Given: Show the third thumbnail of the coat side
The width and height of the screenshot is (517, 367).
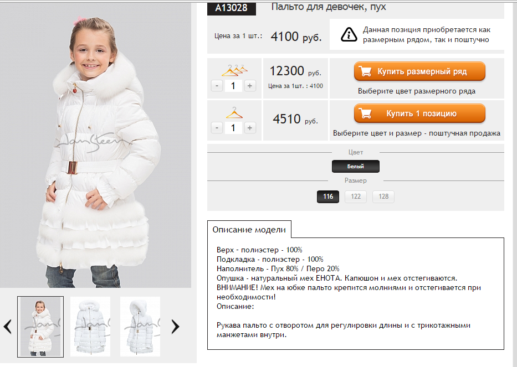Looking at the screenshot, I should click(140, 327).
